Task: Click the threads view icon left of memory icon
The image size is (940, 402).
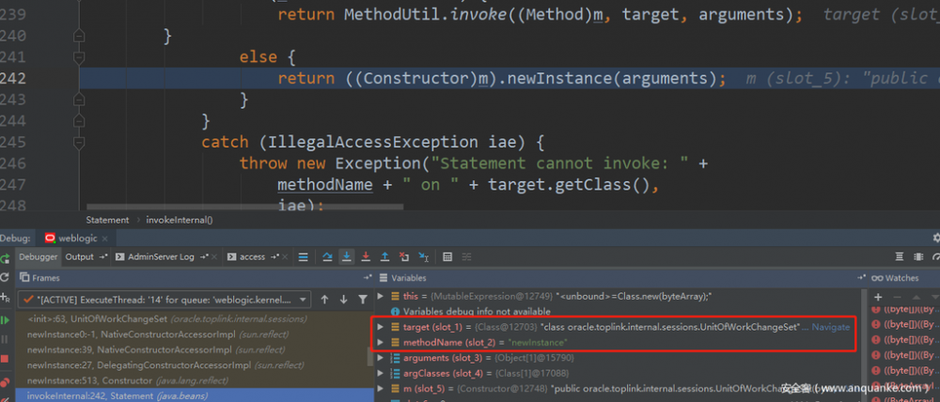Action: [900, 257]
